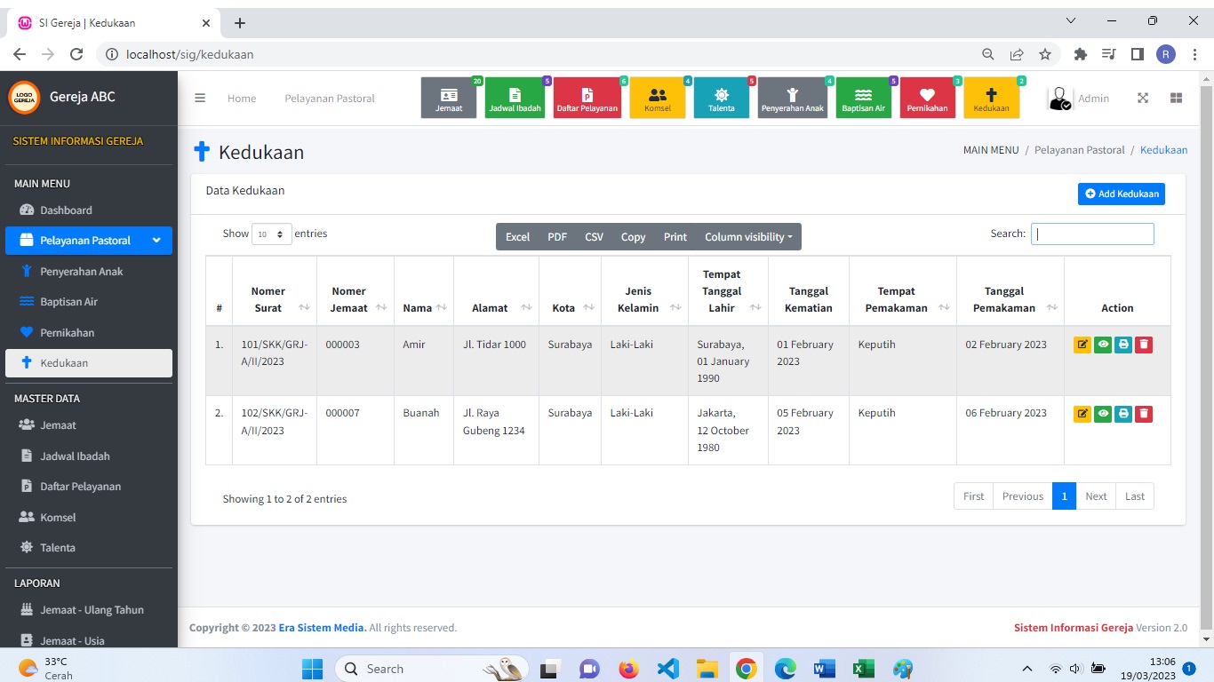Select Baptisan Air in the sidebar
Screen dimensions: 1214x682
pyautogui.click(x=68, y=302)
